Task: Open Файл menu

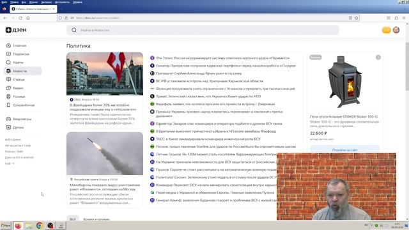Action: 4,2
